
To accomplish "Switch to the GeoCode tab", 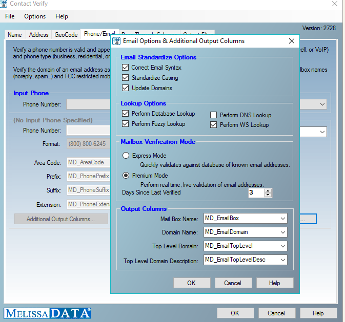I will click(66, 35).
